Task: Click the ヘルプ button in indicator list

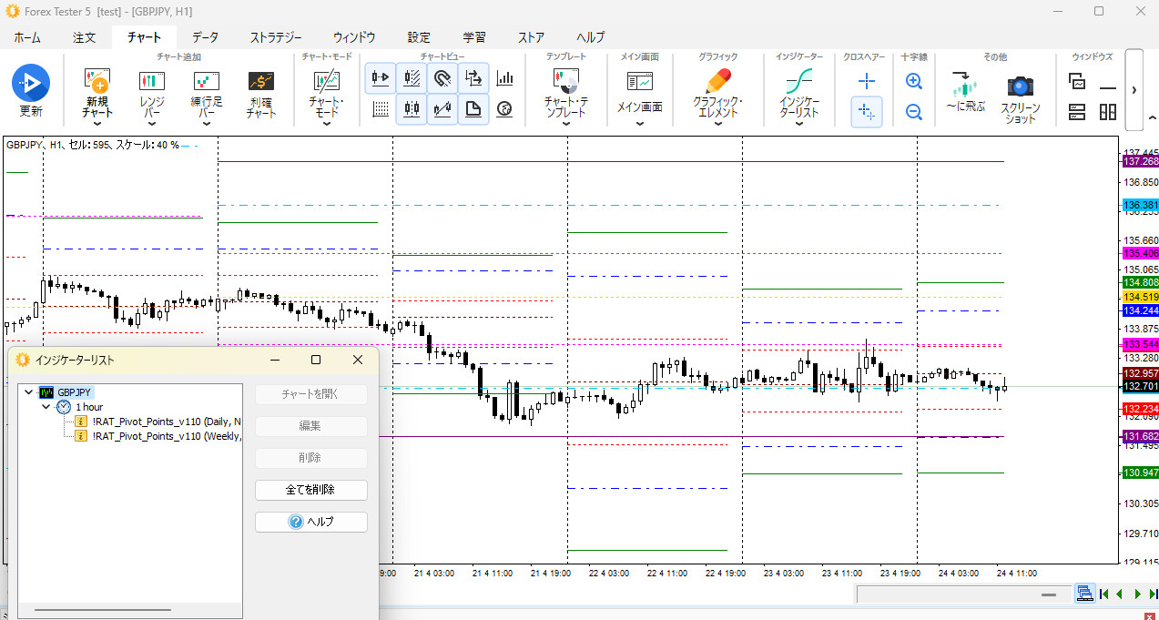Action: click(310, 522)
